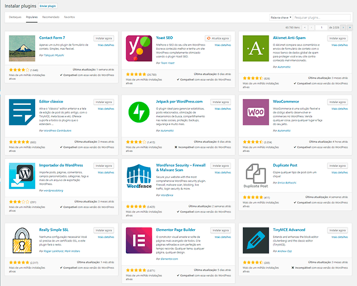Click the Importador do WordPress icon
This screenshot has height=286, width=357.
click(x=22, y=176)
